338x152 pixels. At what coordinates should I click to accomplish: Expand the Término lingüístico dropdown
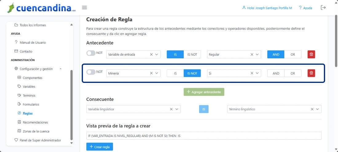(x=318, y=109)
